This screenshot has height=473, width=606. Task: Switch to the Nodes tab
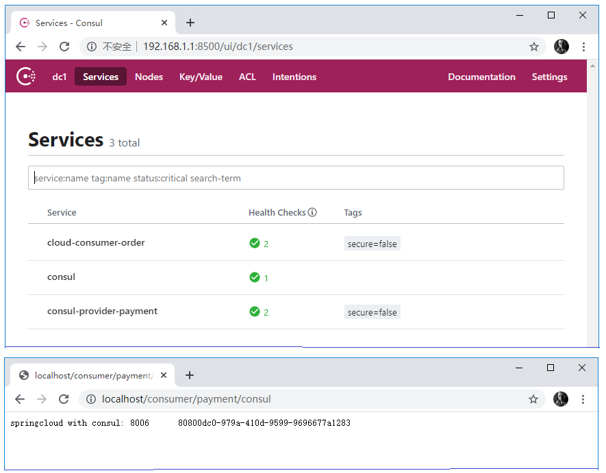tap(149, 77)
